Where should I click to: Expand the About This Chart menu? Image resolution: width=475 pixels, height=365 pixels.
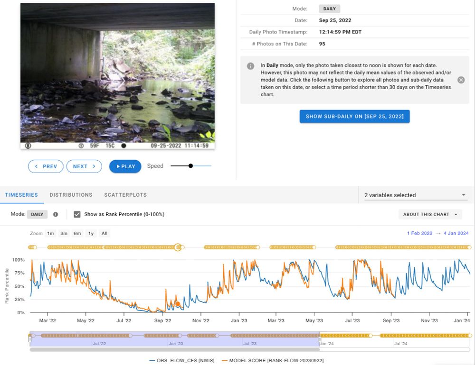(x=430, y=214)
